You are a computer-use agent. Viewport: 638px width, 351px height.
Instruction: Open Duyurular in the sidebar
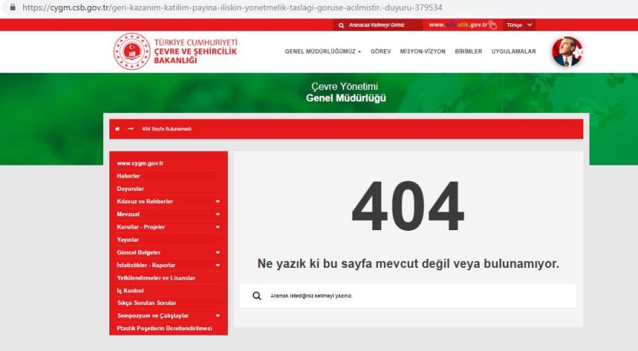(x=130, y=189)
